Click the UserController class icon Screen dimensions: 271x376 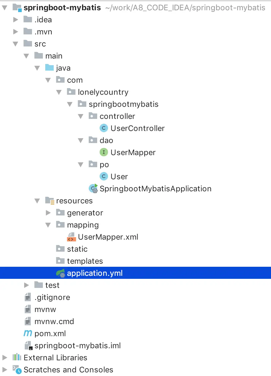click(x=104, y=128)
